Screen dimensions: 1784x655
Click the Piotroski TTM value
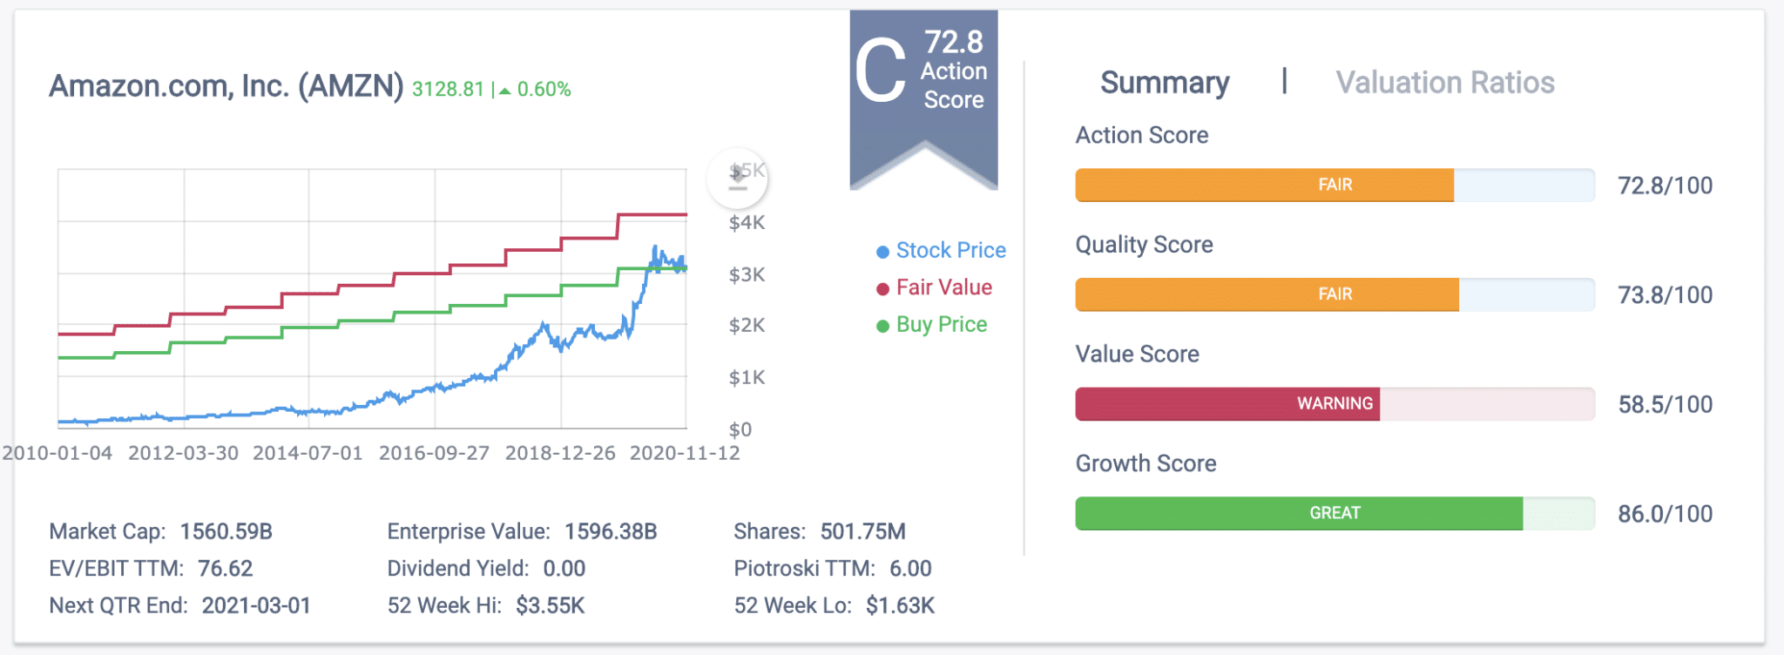point(913,569)
